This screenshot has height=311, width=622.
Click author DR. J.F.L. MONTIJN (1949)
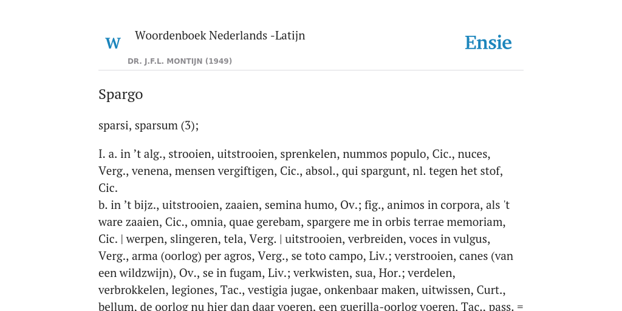(x=180, y=61)
